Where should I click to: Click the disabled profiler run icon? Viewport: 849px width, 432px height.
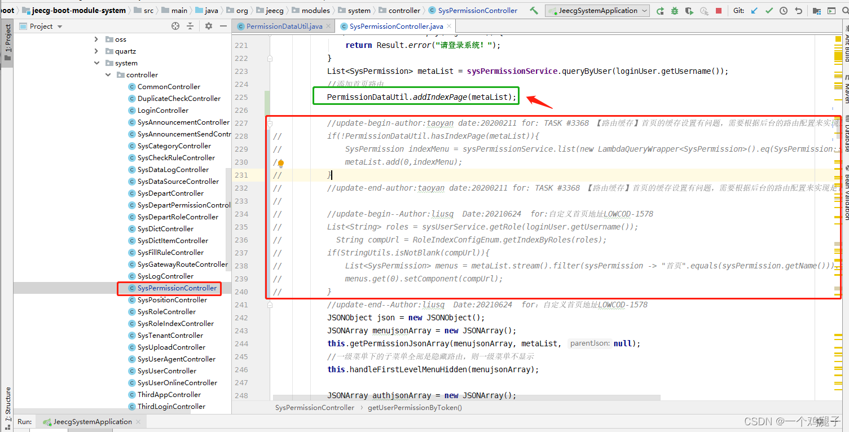pyautogui.click(x=703, y=11)
